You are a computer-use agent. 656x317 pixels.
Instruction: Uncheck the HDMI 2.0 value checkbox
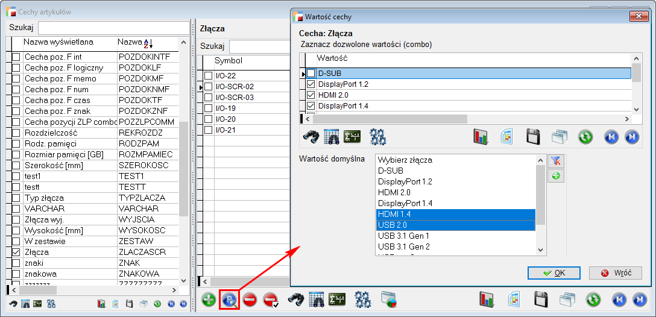coord(311,95)
